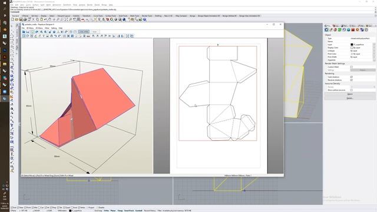Open the Setting menu in Pepakura Designer

(x=54, y=28)
